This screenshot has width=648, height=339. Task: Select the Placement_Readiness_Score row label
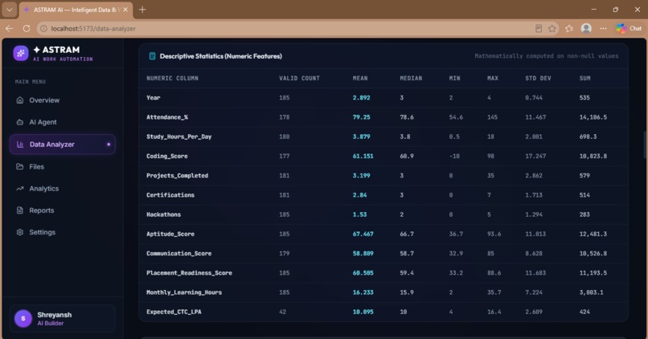click(189, 273)
